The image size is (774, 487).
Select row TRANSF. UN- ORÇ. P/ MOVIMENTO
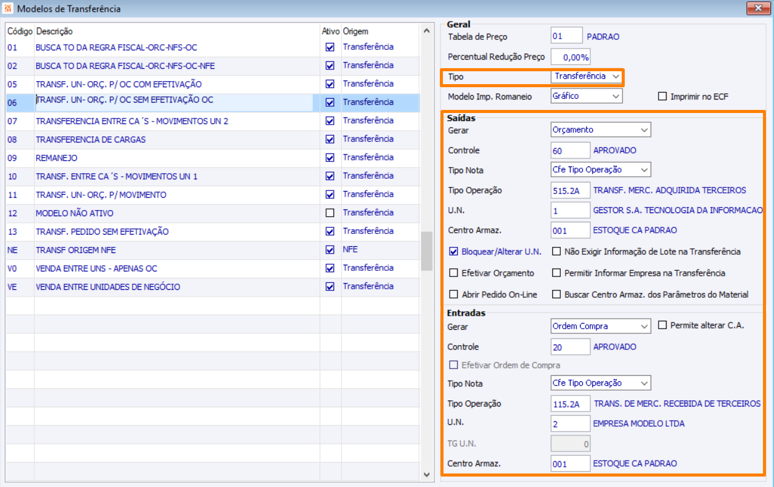tap(213, 195)
